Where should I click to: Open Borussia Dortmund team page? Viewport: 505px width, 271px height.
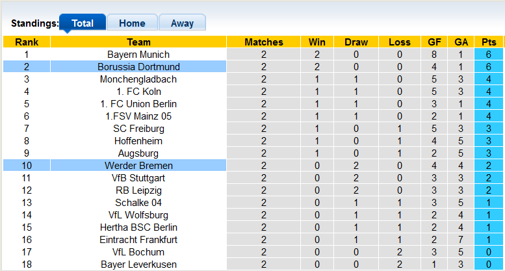pos(138,67)
